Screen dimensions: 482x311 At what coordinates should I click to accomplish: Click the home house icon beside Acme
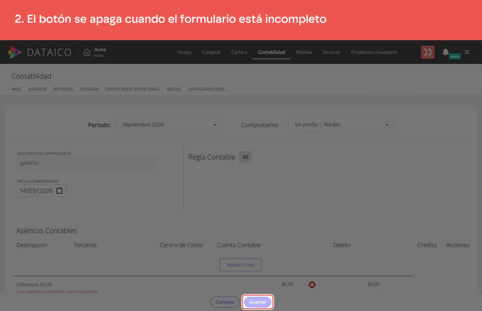tap(87, 52)
